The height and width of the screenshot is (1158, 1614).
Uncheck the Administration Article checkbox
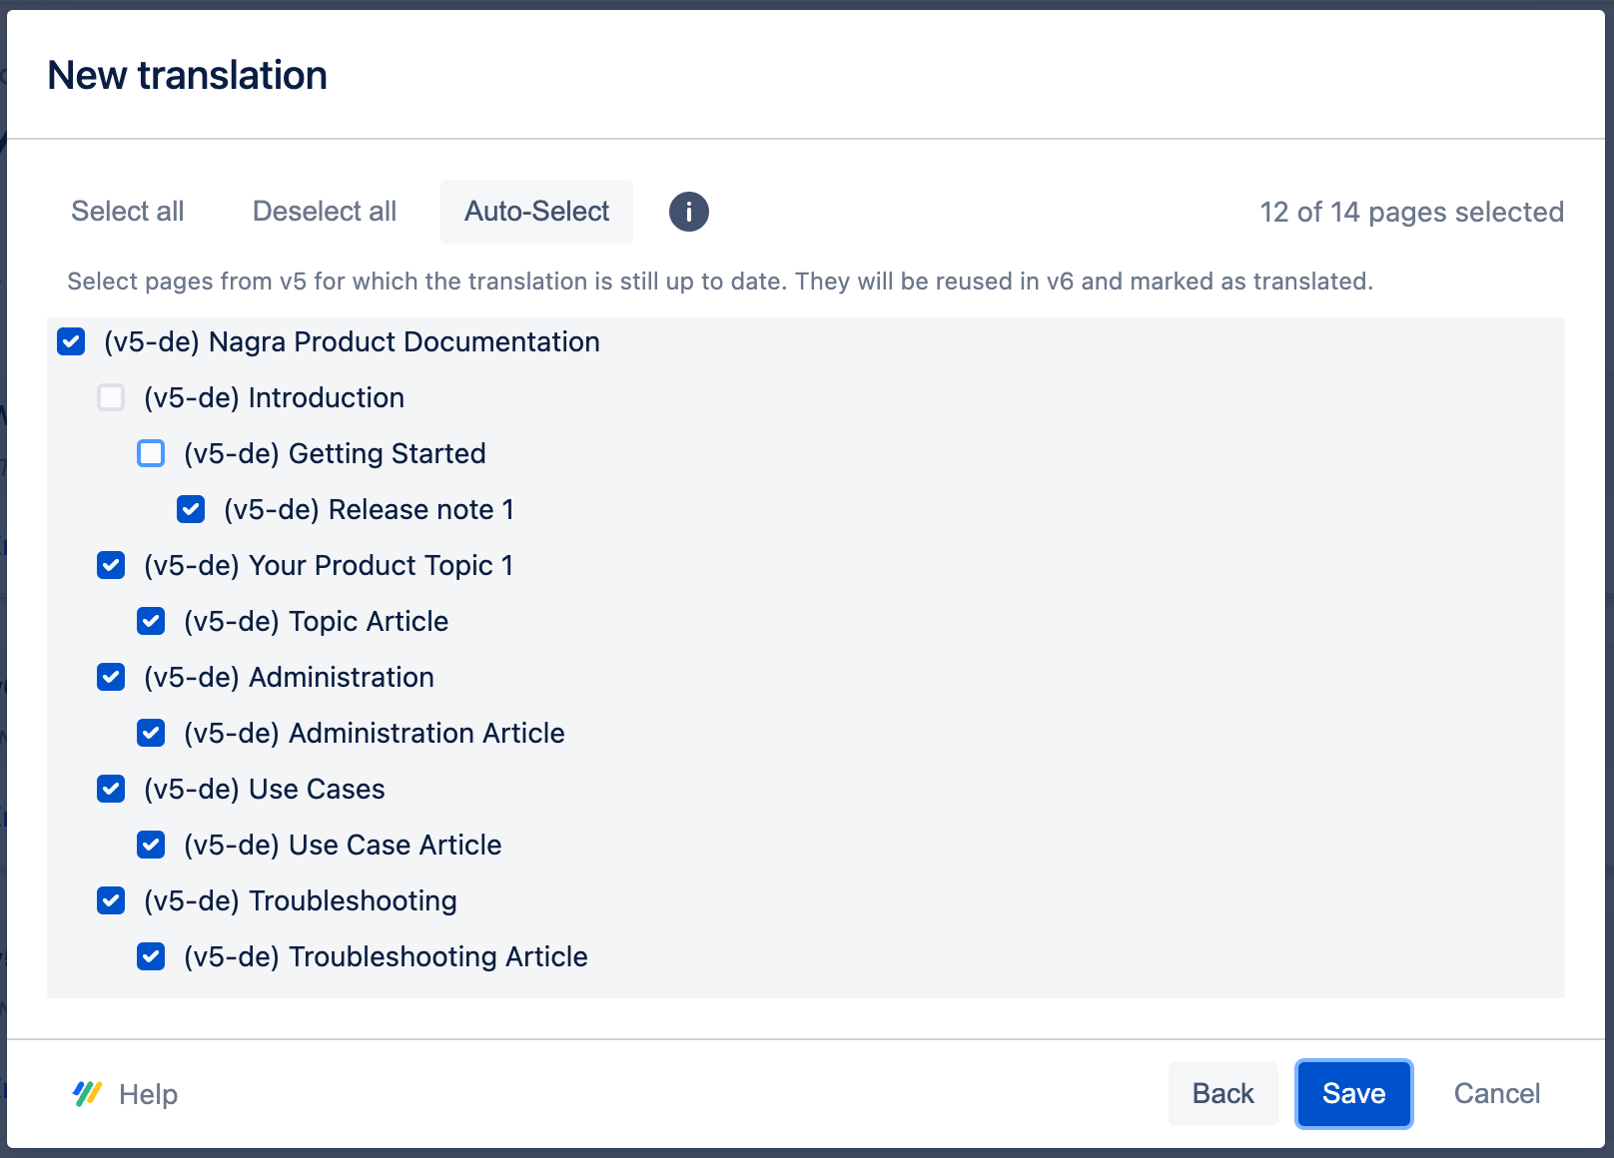[x=151, y=733]
